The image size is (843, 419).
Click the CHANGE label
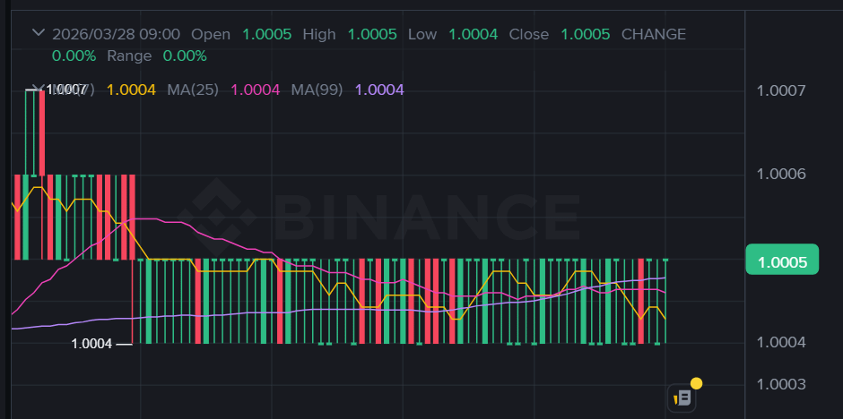tap(654, 35)
